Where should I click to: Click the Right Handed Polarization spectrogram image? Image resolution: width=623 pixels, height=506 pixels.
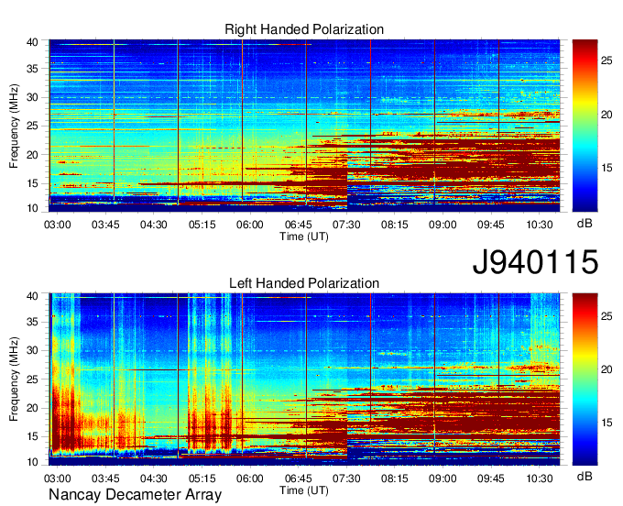304,126
